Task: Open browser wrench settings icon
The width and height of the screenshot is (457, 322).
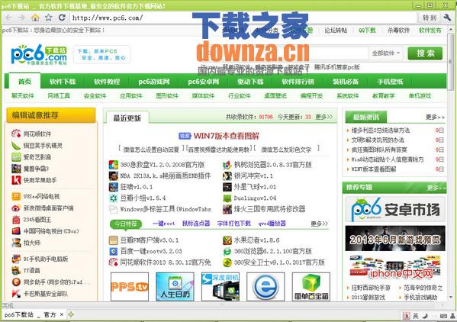Action: pos(447,18)
